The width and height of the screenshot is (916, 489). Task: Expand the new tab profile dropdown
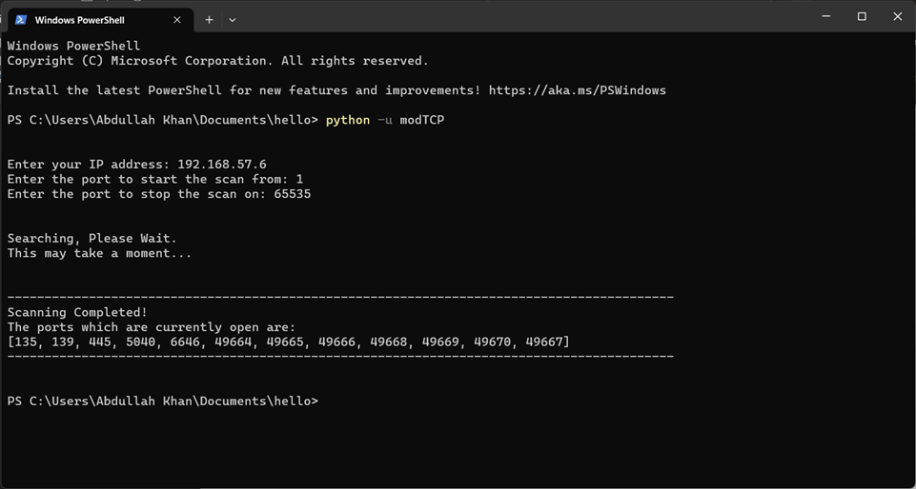[x=232, y=20]
